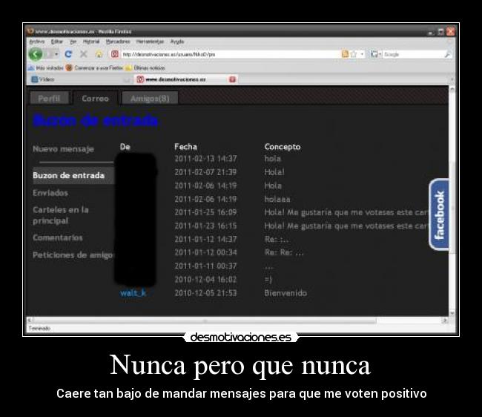Click the horizontal scrollbar right arrow

coord(444,320)
